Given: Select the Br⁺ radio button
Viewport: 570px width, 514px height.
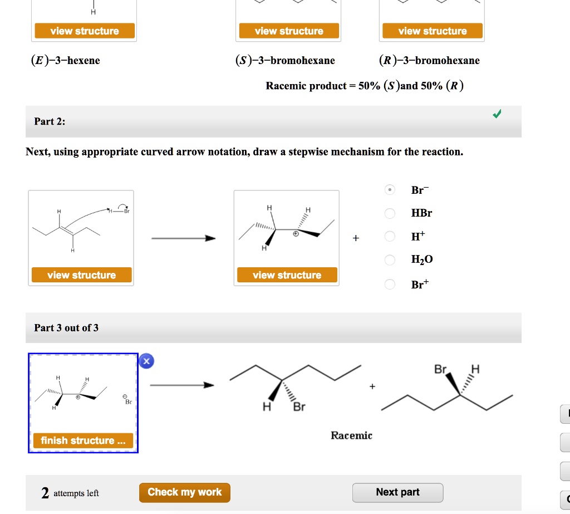Looking at the screenshot, I should click(390, 284).
